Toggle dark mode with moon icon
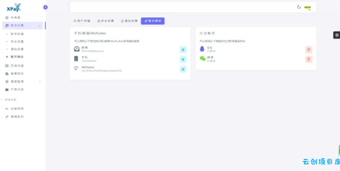 [x=299, y=7]
